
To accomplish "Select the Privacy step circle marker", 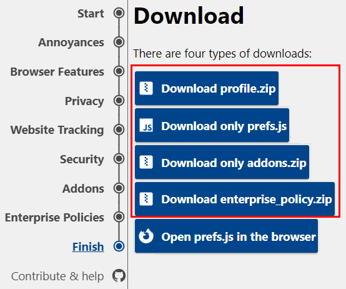I will (119, 101).
